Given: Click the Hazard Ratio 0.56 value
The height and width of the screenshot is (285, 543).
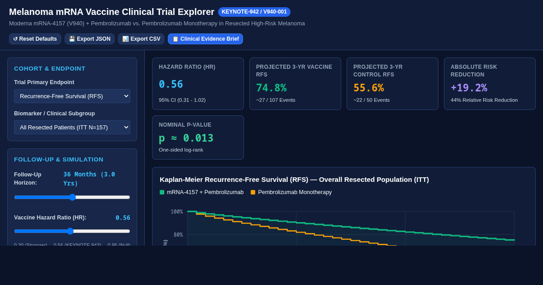Looking at the screenshot, I should pyautogui.click(x=171, y=85).
